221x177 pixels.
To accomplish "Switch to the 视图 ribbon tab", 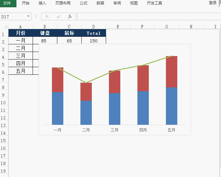I will pyautogui.click(x=134, y=3).
